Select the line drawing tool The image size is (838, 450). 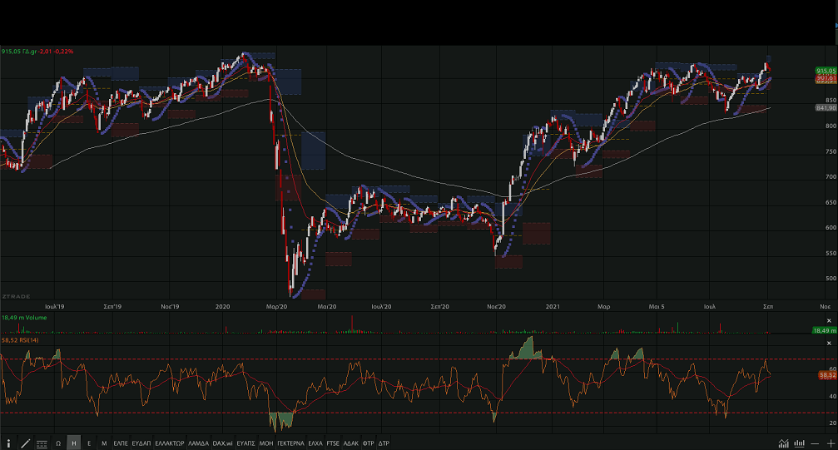(x=25, y=443)
